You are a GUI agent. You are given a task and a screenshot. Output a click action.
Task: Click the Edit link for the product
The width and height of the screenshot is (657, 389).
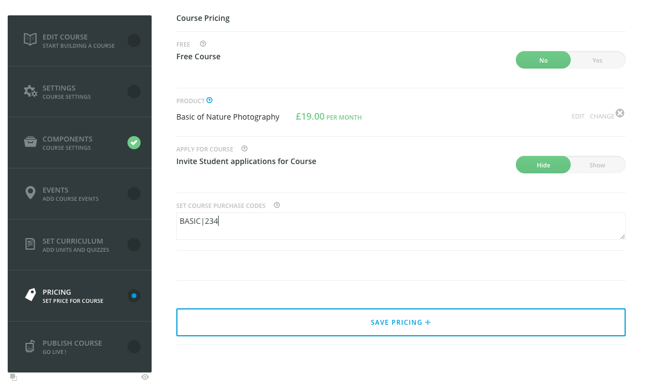[578, 116]
